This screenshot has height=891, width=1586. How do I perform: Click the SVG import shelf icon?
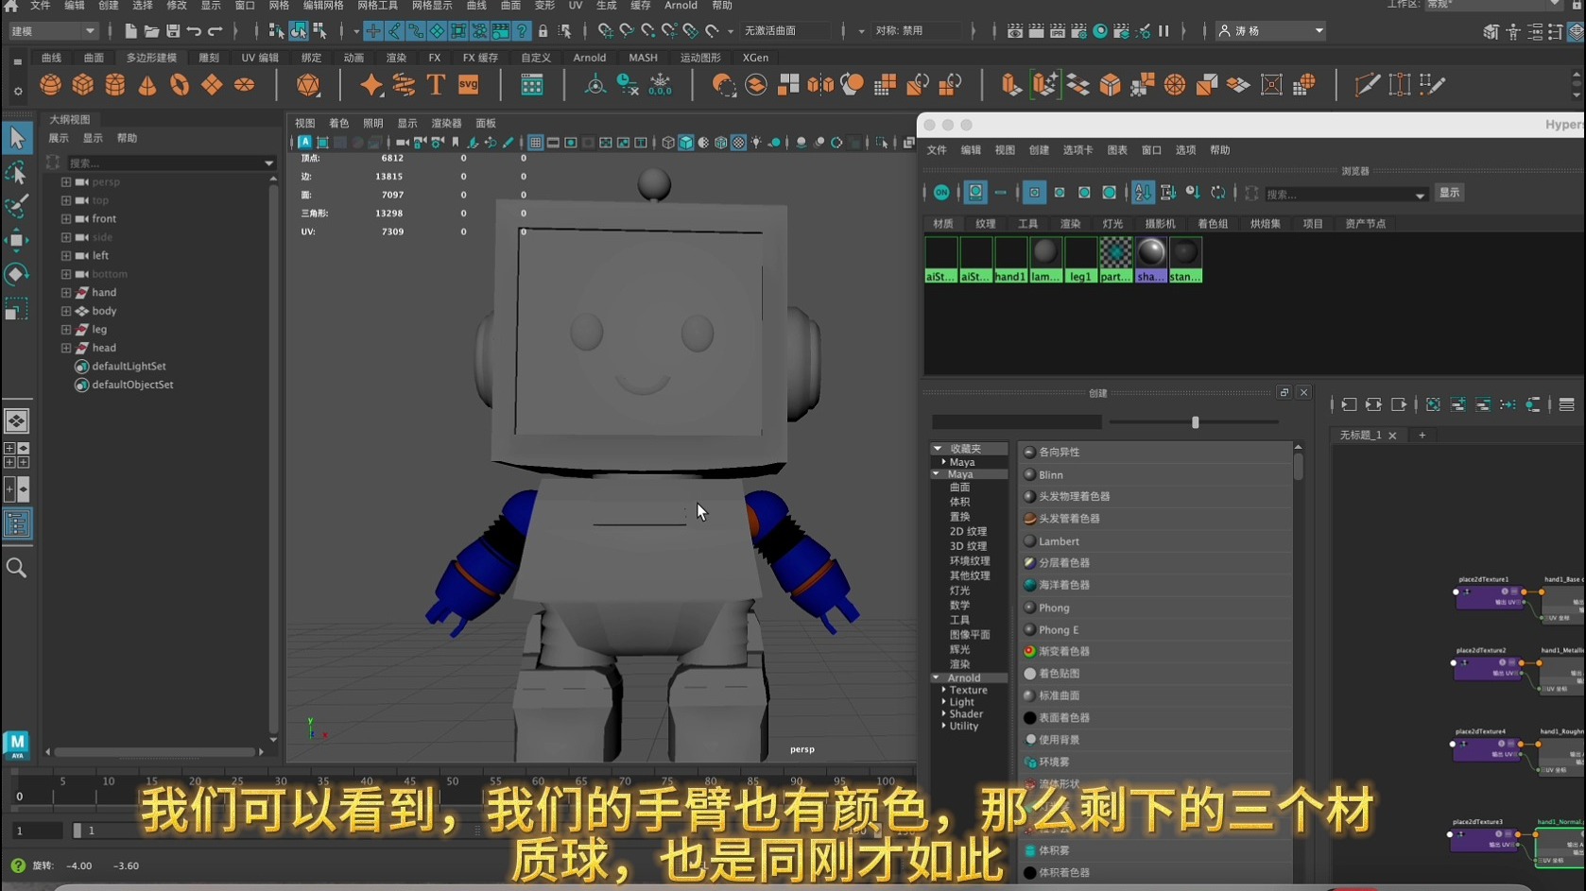pyautogui.click(x=469, y=85)
